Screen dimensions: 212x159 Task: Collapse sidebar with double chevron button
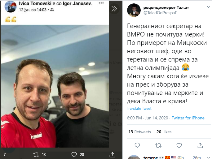click(114, 9)
